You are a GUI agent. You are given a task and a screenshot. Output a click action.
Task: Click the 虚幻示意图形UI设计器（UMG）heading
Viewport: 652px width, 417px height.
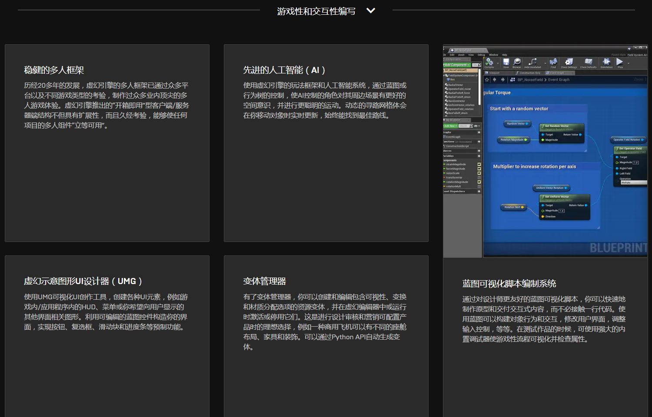pyautogui.click(x=83, y=281)
